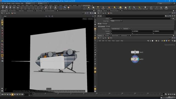Click the Translate Z value field
The height and width of the screenshot is (99, 176).
point(163,31)
